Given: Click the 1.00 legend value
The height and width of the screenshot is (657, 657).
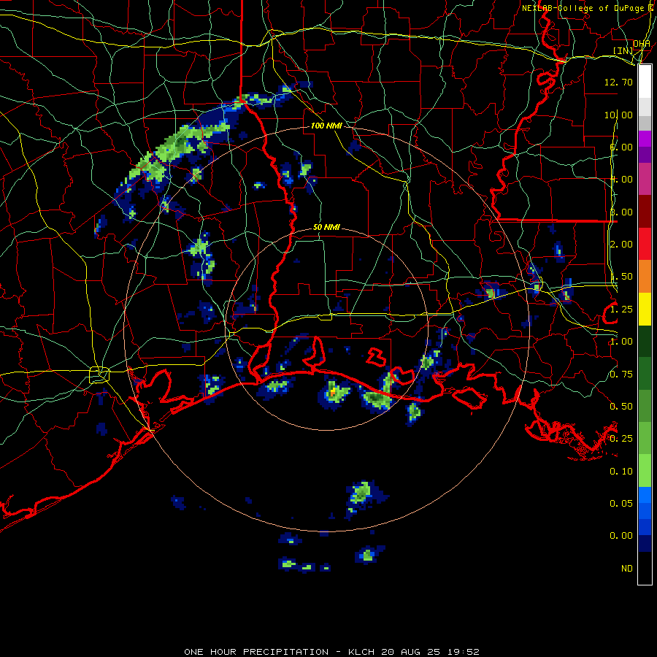Looking at the screenshot, I should [621, 342].
